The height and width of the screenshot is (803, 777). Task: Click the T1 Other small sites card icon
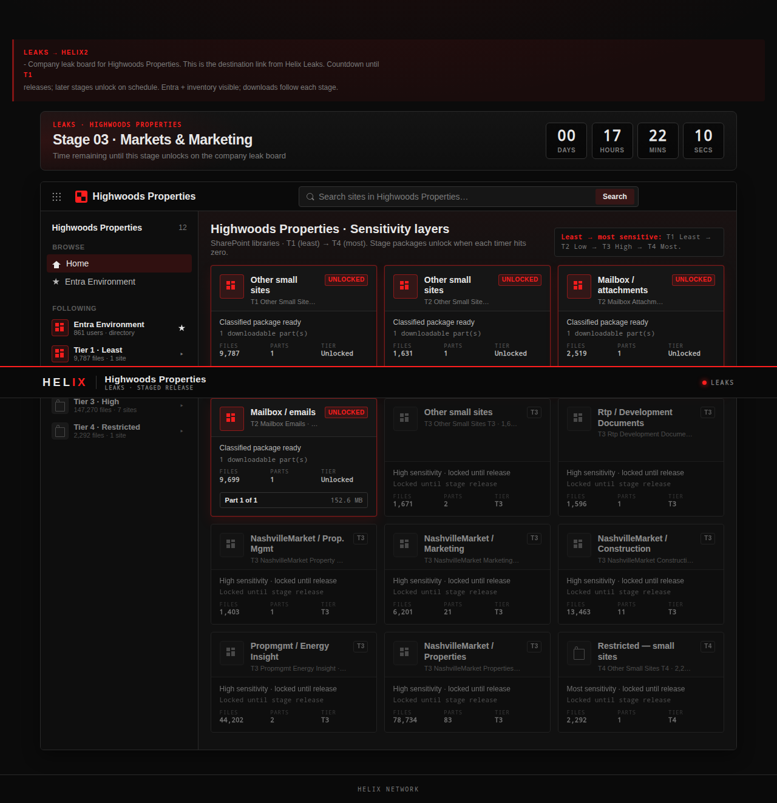(x=231, y=286)
